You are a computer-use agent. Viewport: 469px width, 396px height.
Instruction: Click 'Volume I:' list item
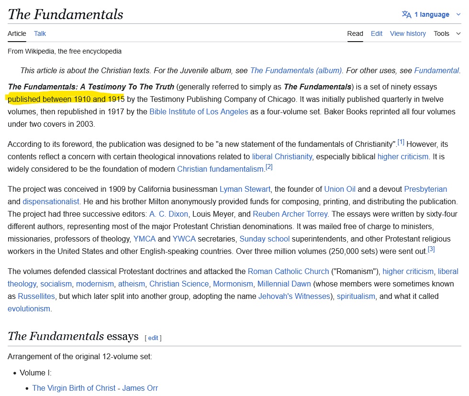(x=35, y=373)
